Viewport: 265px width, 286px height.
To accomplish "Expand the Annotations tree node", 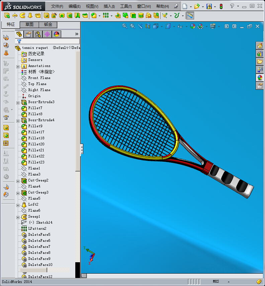I will [18, 67].
